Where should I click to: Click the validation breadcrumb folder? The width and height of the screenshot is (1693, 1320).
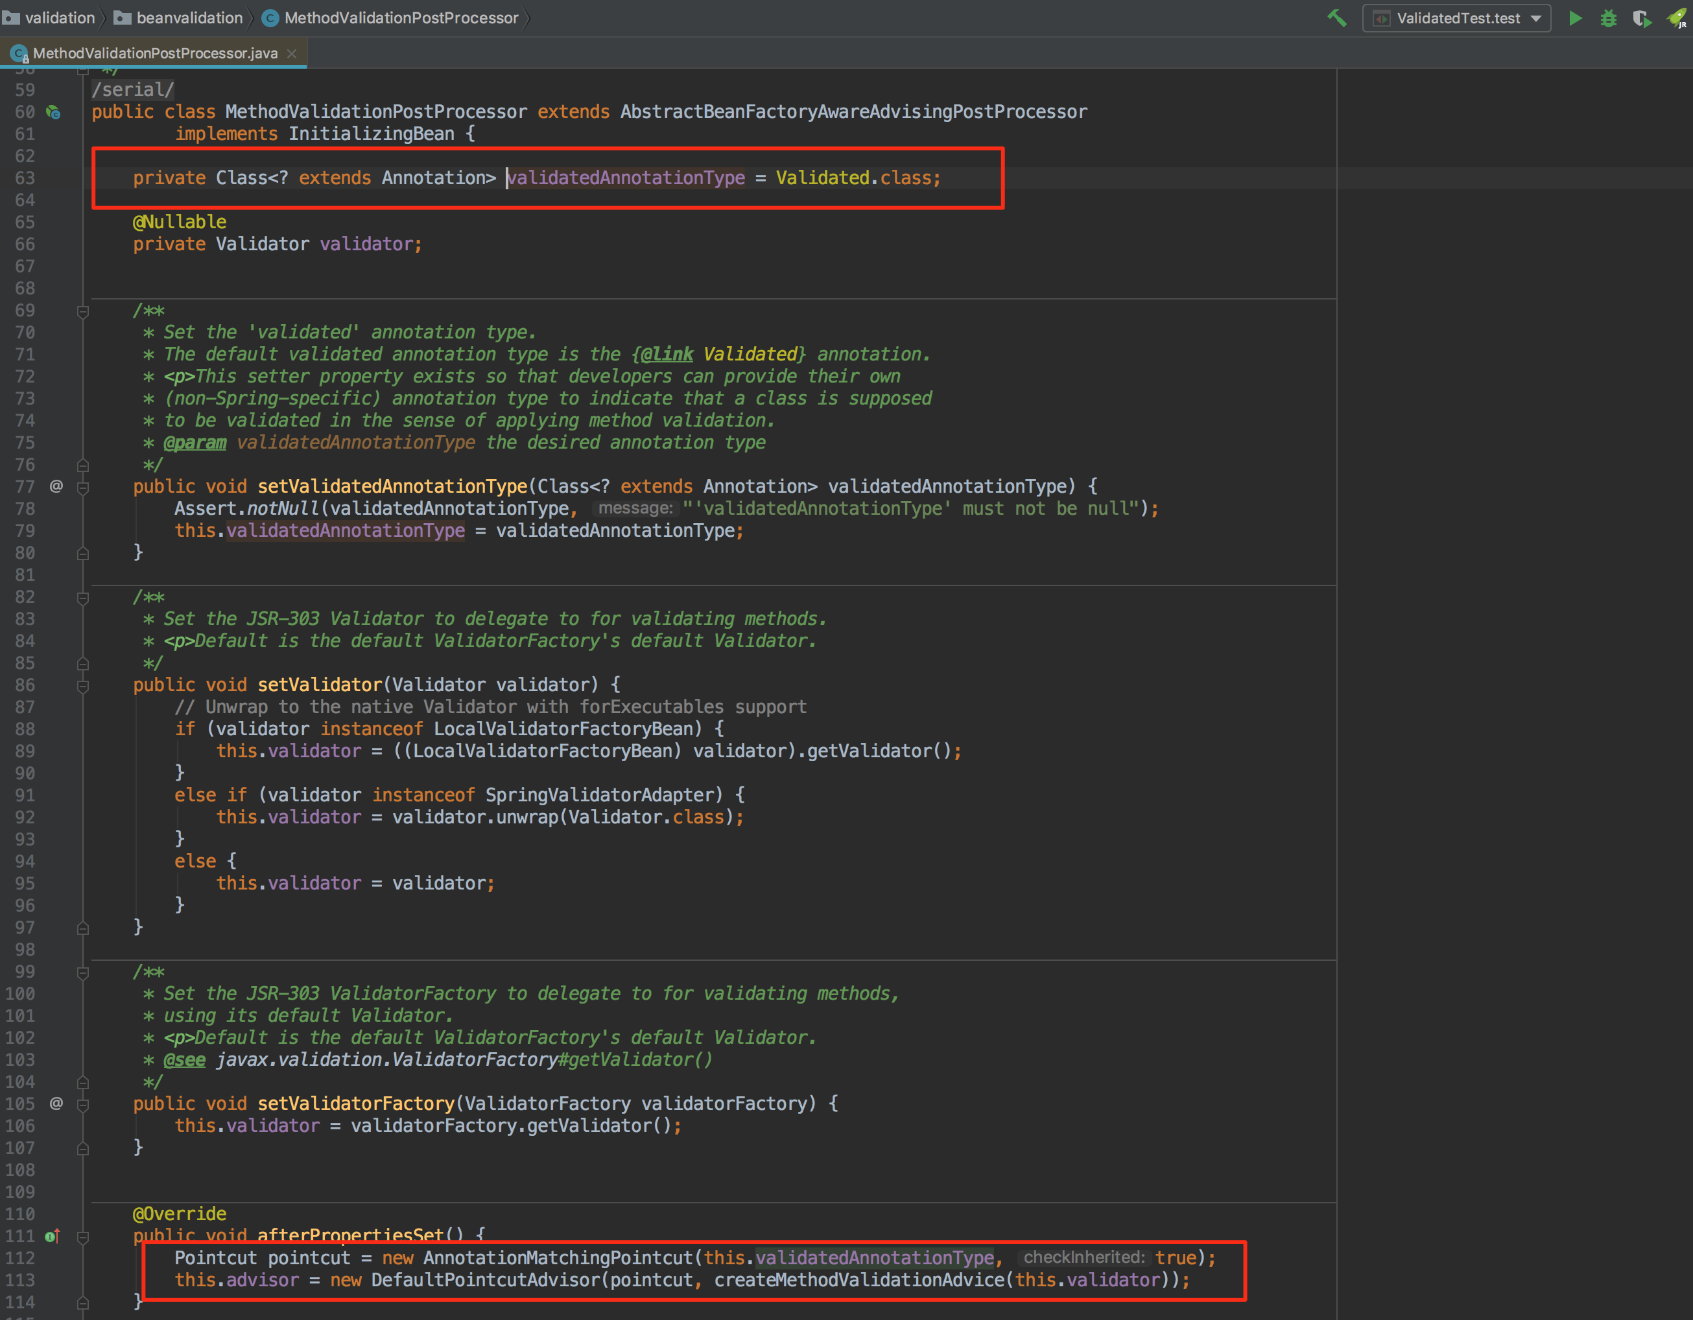59,18
